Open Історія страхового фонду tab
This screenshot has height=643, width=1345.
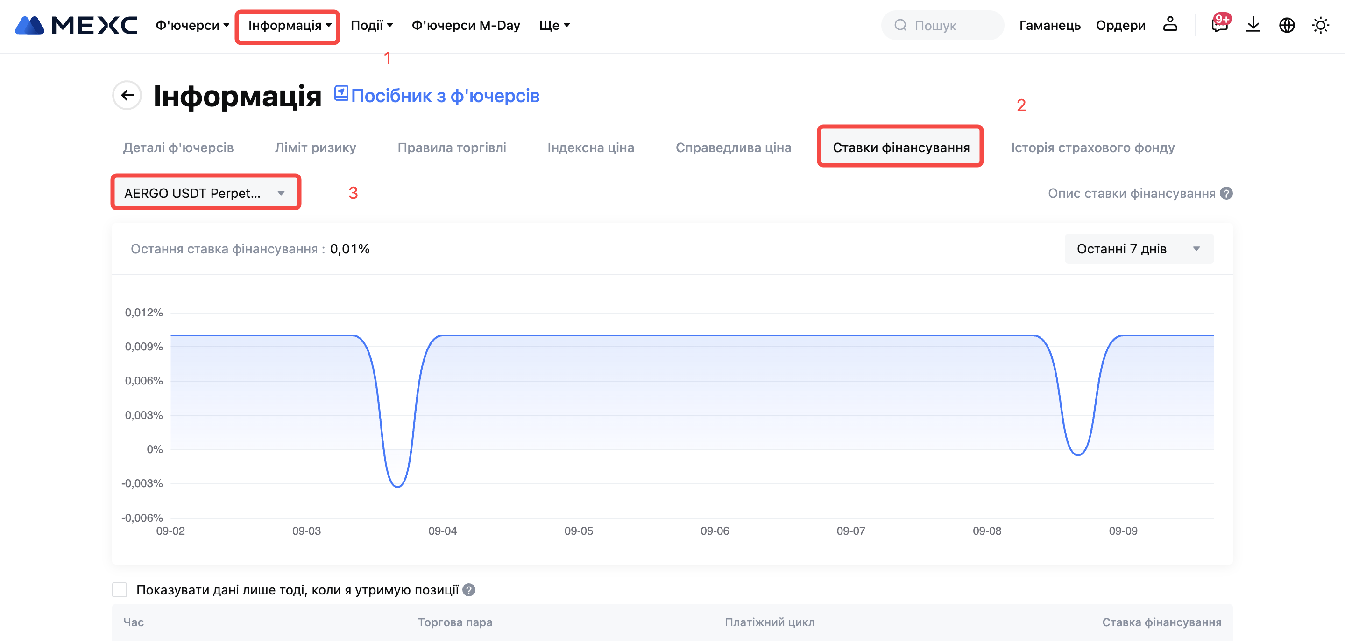click(x=1092, y=147)
